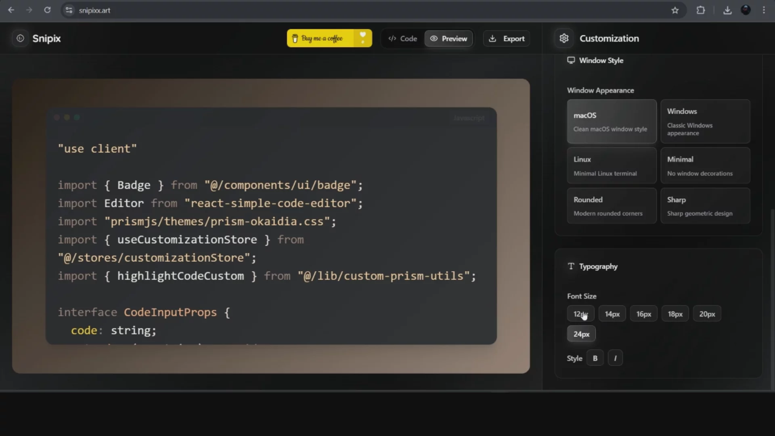This screenshot has width=775, height=436.
Task: Bookmark this page with star icon
Action: [x=675, y=10]
